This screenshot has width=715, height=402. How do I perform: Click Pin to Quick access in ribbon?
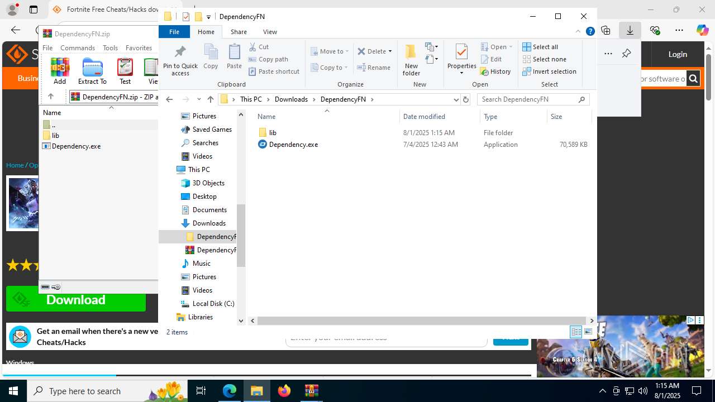[x=180, y=60]
